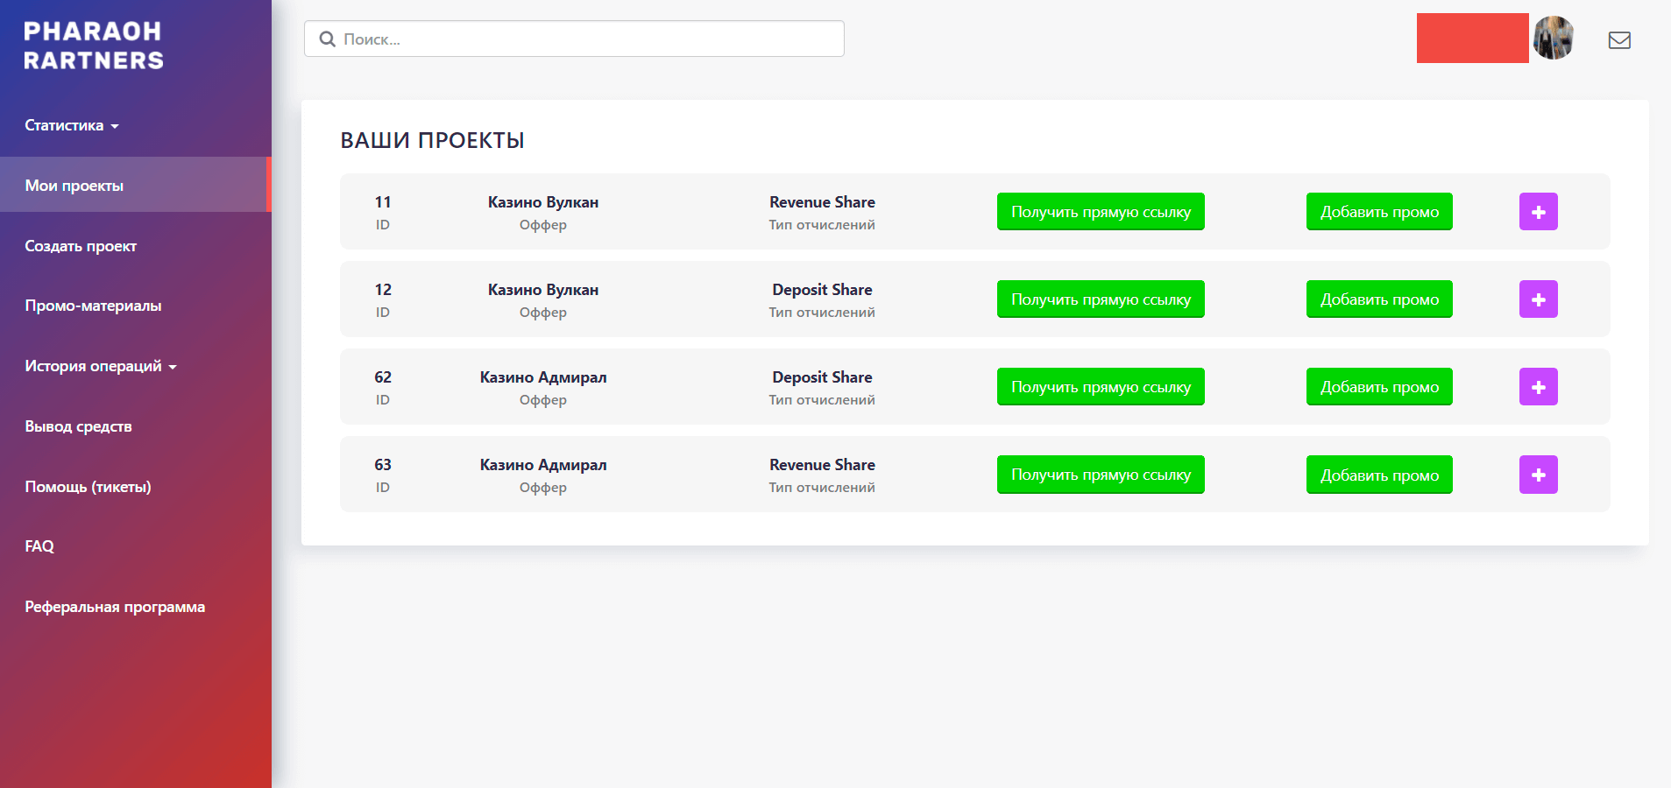Open the FAQ page
Screen dimensions: 1671x788
[x=39, y=546]
